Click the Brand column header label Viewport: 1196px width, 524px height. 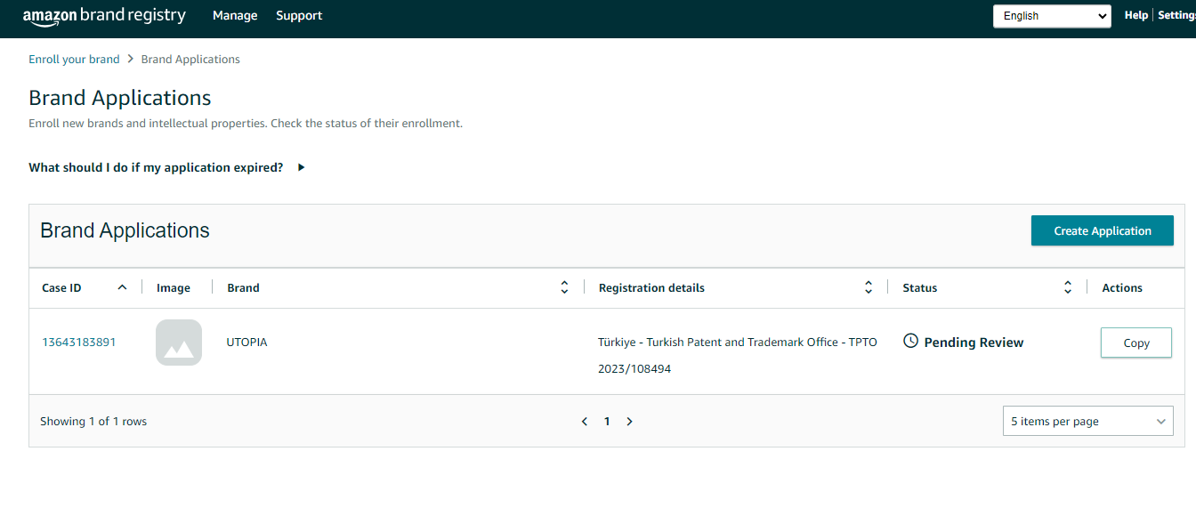pyautogui.click(x=244, y=287)
